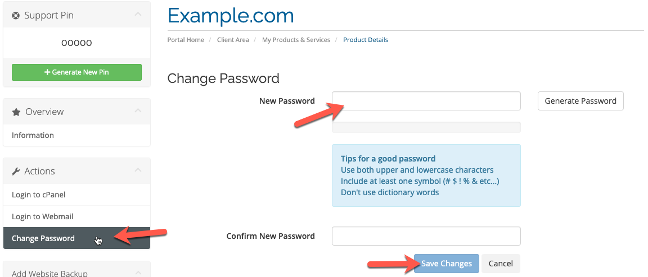The width and height of the screenshot is (648, 277).
Task: Click the Save Changes button
Action: pyautogui.click(x=447, y=264)
